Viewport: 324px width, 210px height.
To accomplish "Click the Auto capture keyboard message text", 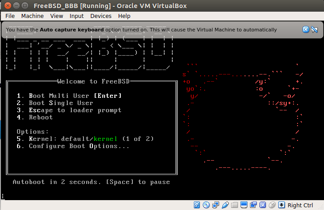I will tap(141, 30).
